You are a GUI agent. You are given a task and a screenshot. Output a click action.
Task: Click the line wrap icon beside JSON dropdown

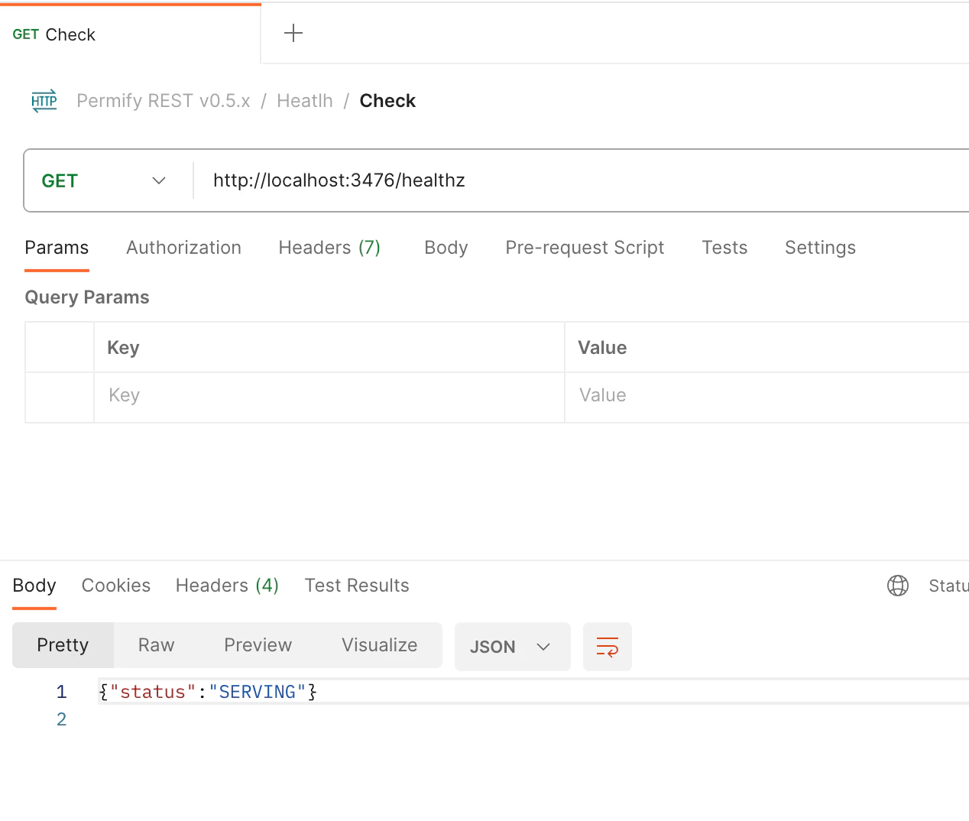click(607, 646)
